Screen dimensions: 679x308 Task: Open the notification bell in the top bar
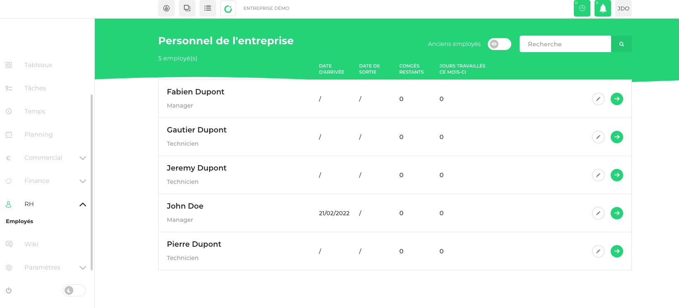(x=603, y=8)
